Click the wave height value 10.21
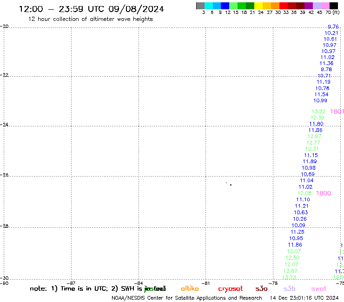The height and width of the screenshot is (302, 344). [331, 33]
